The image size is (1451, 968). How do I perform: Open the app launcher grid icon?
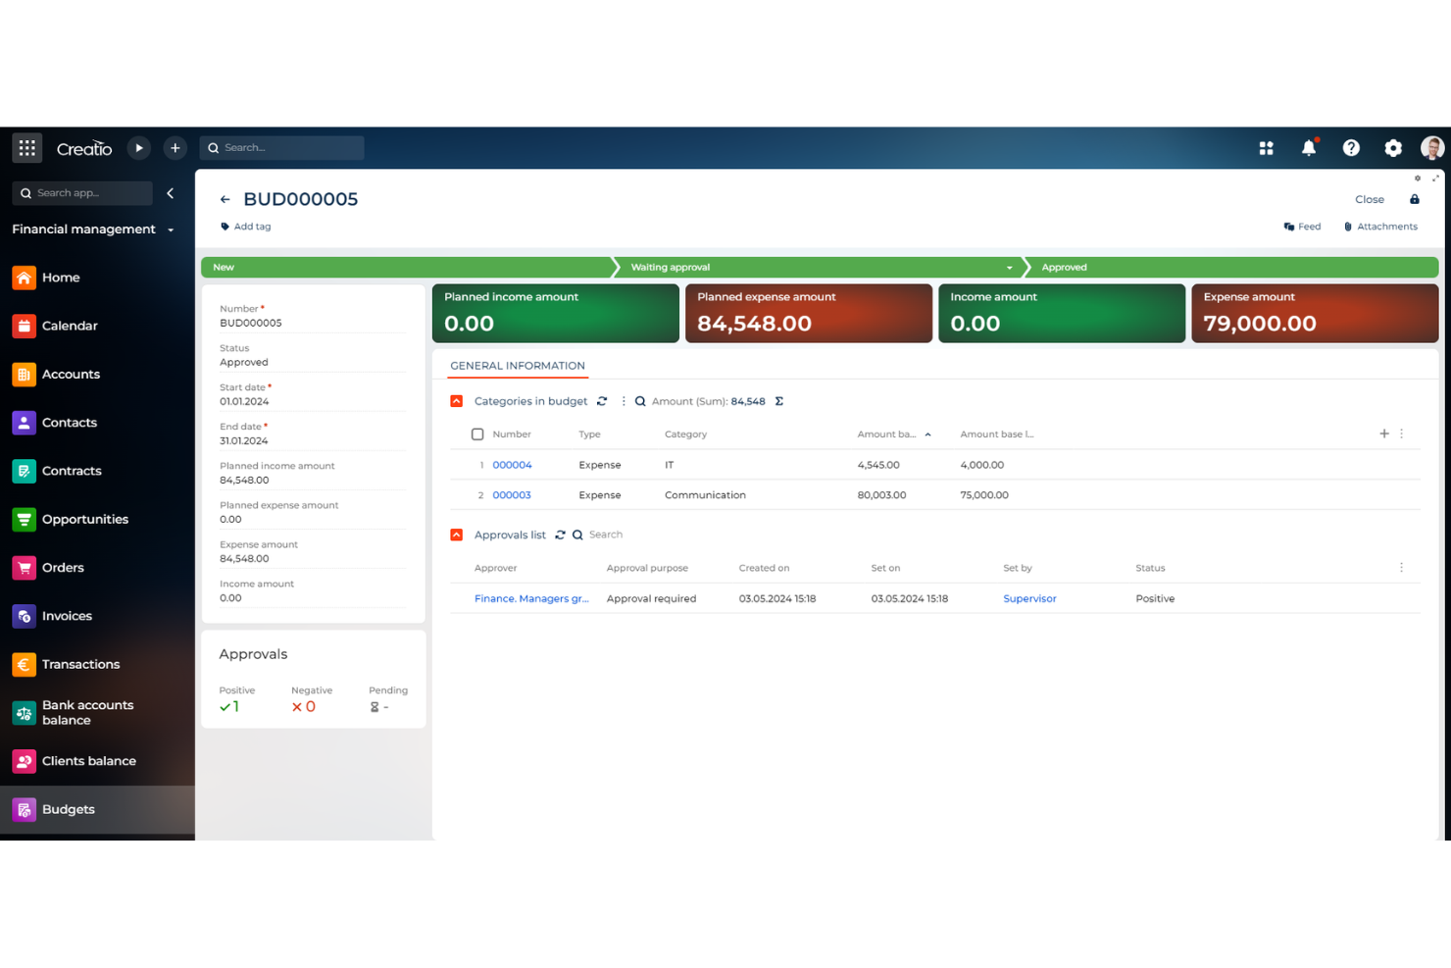[27, 148]
